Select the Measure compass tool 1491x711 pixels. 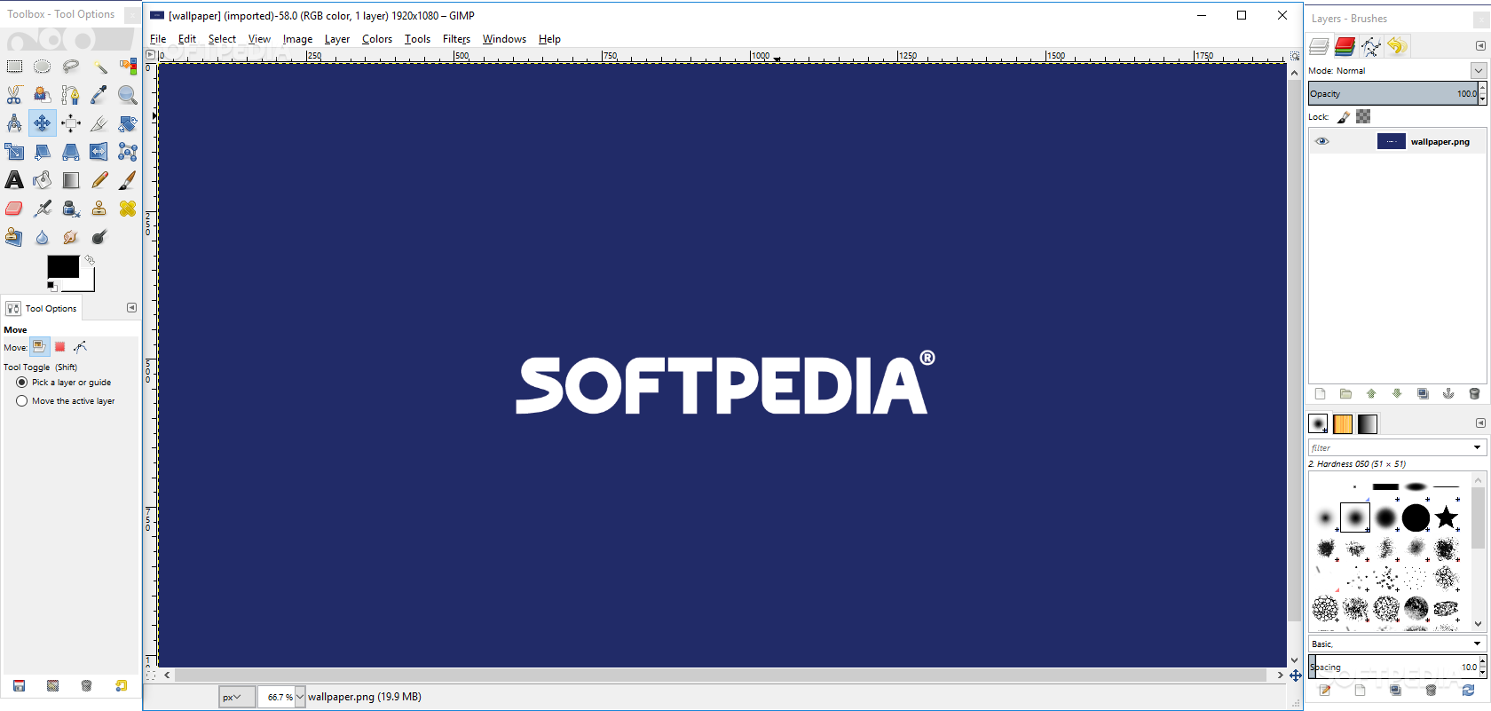pos(14,123)
